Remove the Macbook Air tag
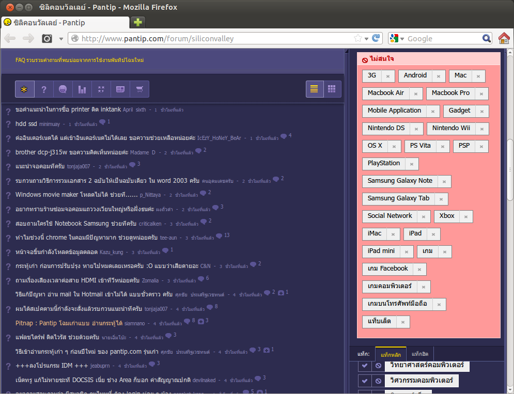 [x=416, y=94]
